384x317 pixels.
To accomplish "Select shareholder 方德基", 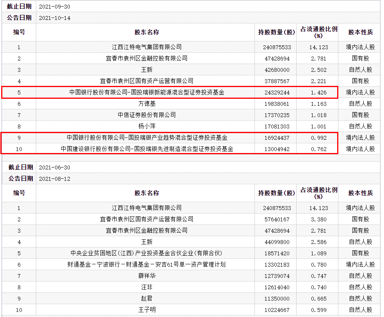I will 147,104.
